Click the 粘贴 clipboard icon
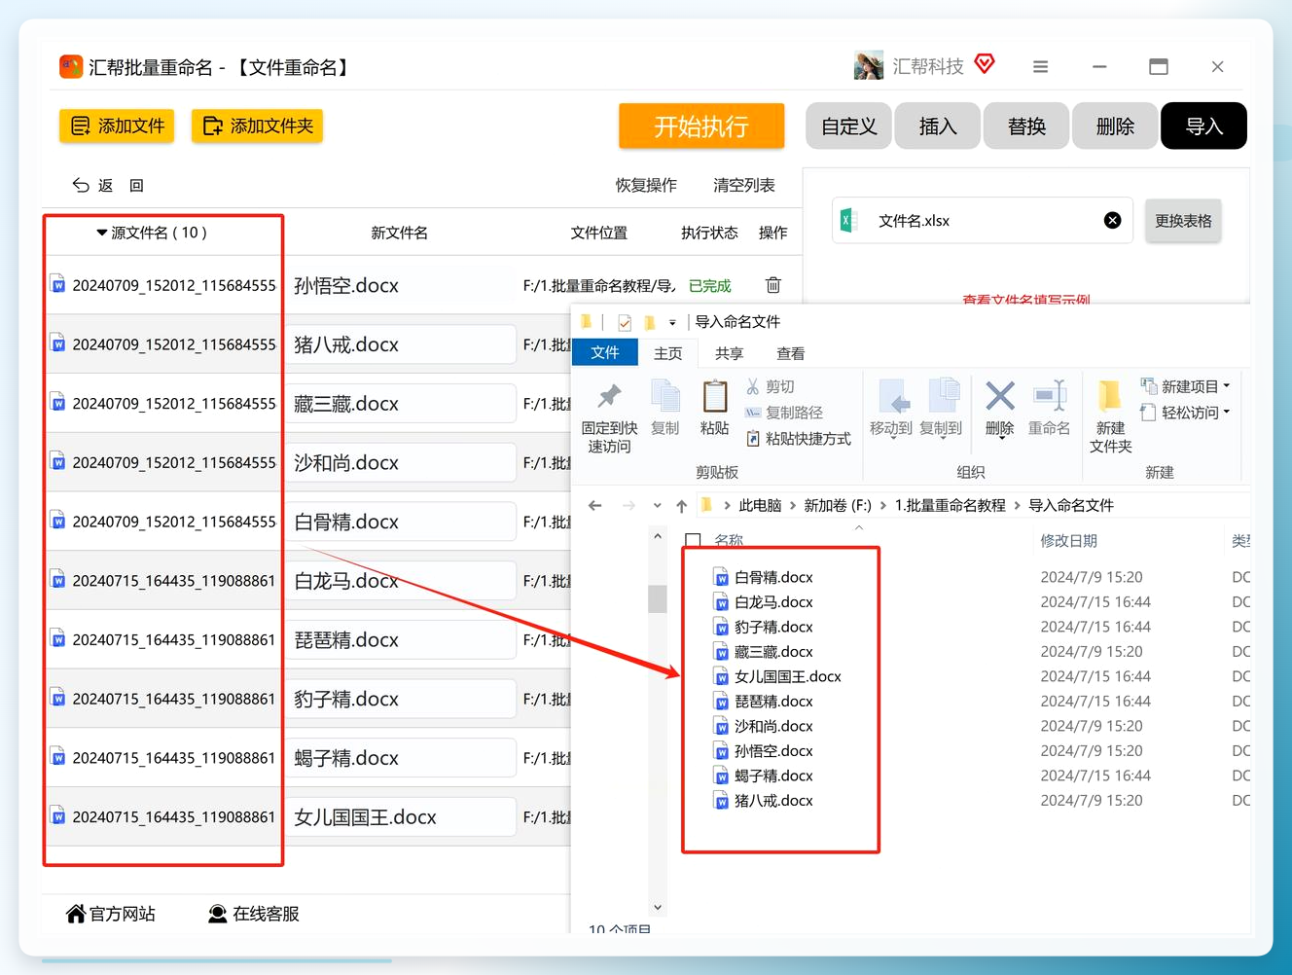Image resolution: width=1292 pixels, height=975 pixels. [x=715, y=397]
